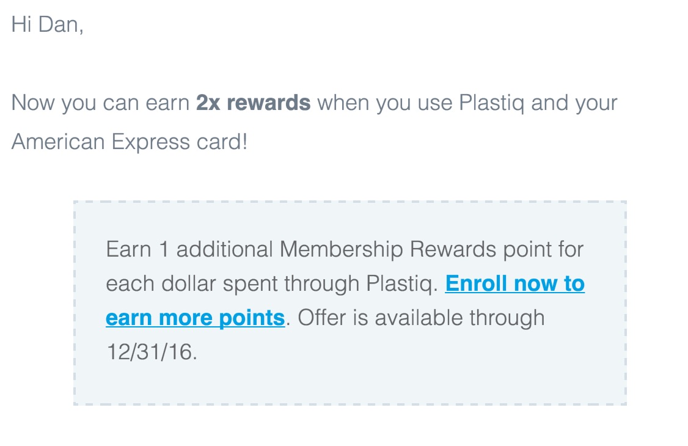
Task: Open the "earn more points" hyperlink
Action: pos(195,318)
